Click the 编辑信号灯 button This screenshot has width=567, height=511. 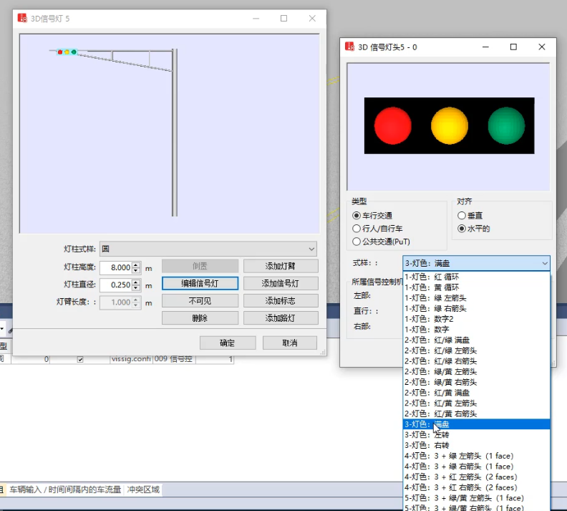click(200, 283)
